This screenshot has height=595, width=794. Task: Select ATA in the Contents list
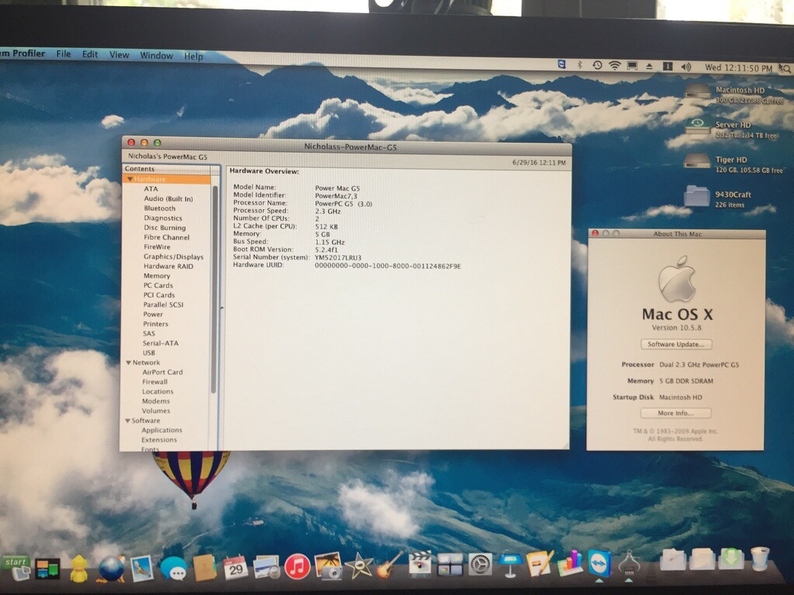pos(151,189)
